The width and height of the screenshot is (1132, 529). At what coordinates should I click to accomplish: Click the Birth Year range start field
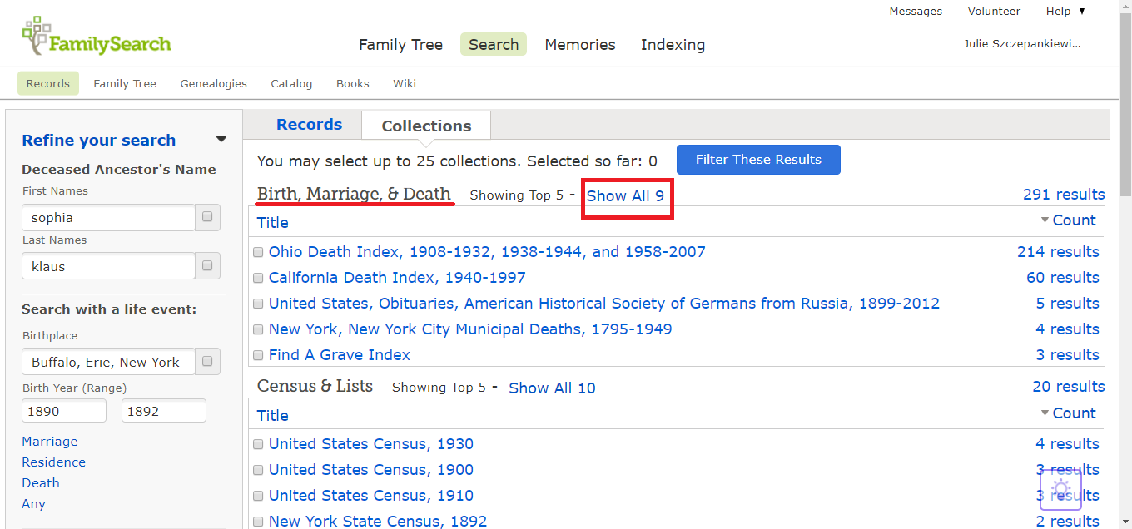[64, 410]
